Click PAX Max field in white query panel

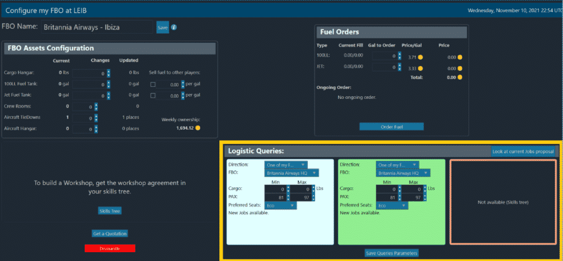(x=301, y=197)
